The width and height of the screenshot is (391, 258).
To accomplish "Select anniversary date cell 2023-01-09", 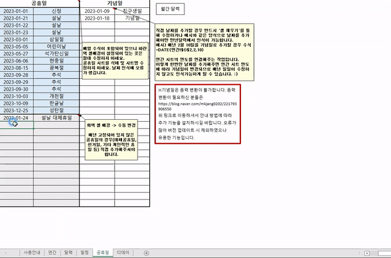I will (97, 11).
